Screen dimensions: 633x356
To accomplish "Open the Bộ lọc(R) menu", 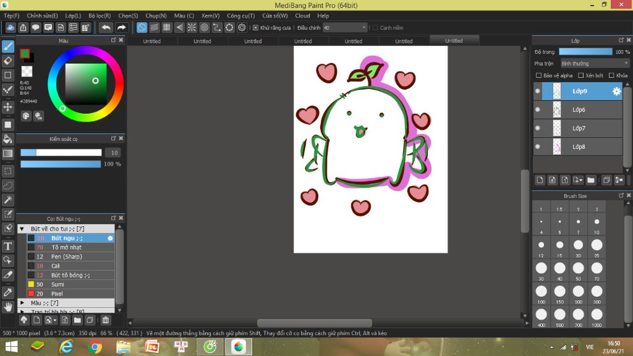I will tap(100, 15).
